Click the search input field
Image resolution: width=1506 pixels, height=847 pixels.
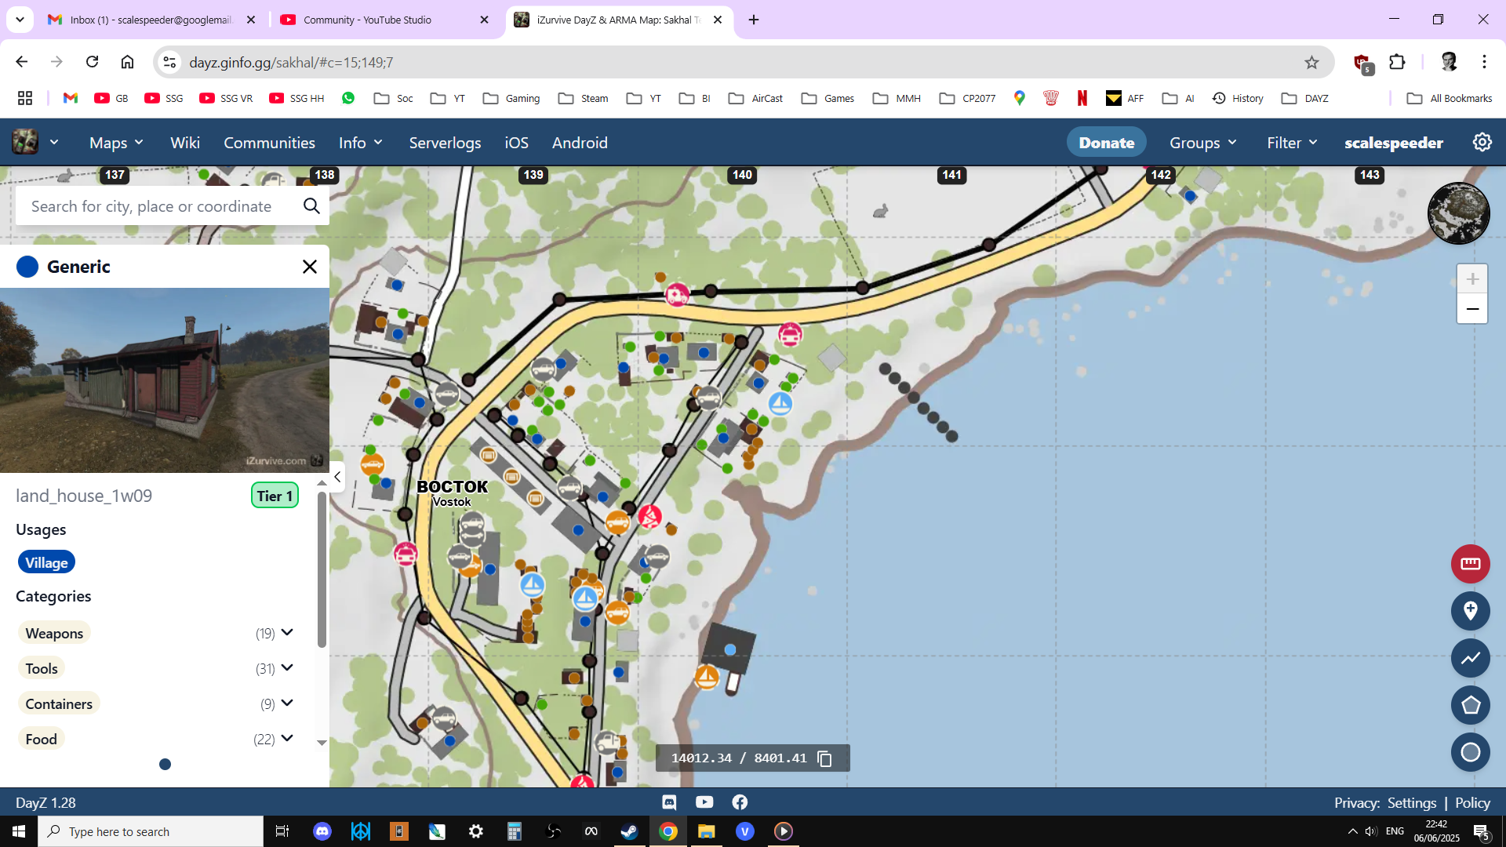(x=157, y=206)
